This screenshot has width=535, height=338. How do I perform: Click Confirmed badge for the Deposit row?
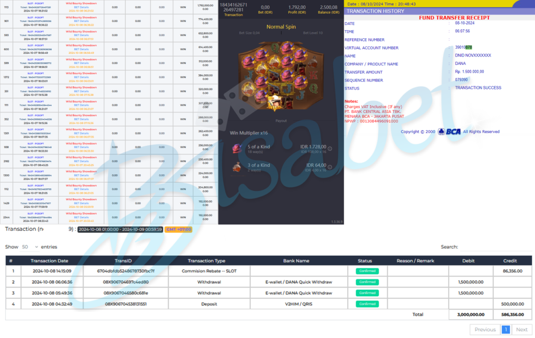tap(367, 304)
